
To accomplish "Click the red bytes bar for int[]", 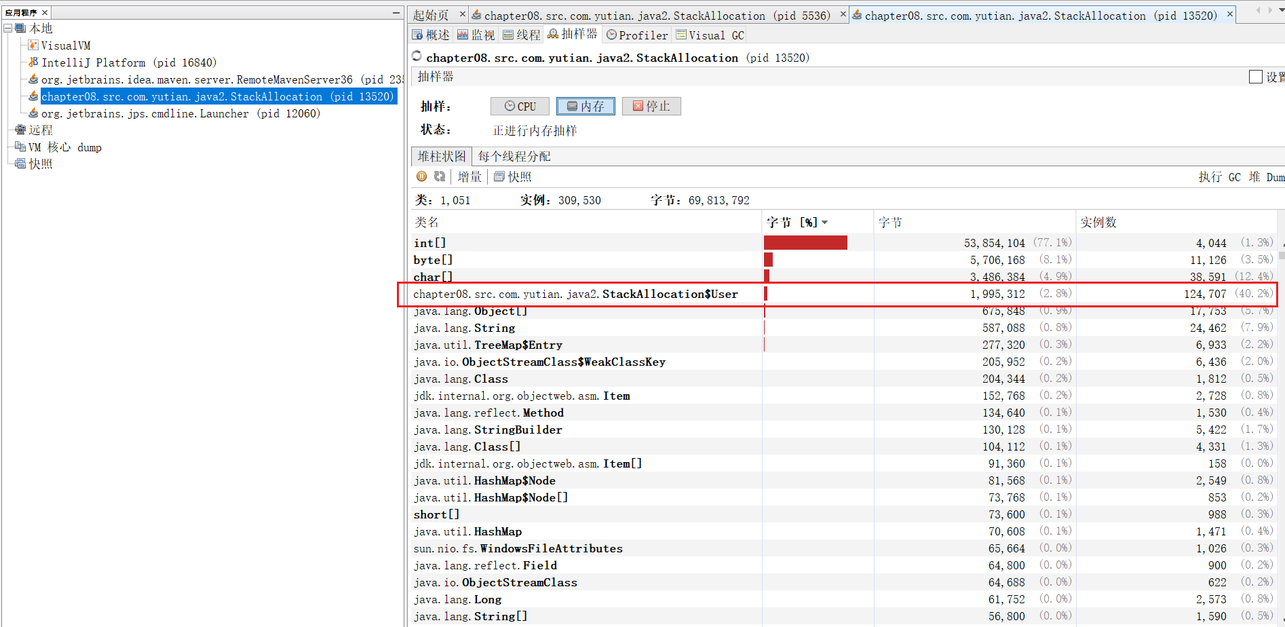I will point(805,243).
